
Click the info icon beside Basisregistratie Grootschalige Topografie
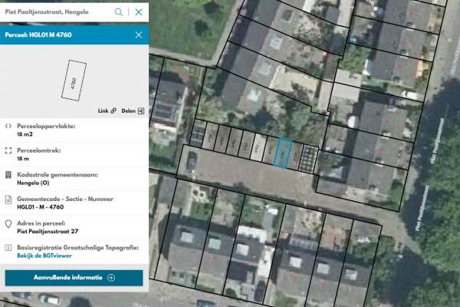point(8,248)
